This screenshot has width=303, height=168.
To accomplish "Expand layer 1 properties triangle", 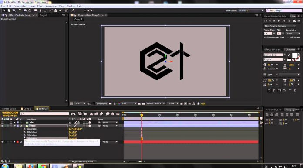I will pos(15,123).
